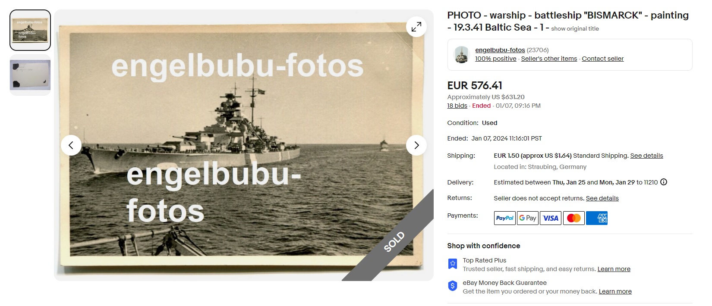Open the engelbubu-fotos seller profile link
This screenshot has width=712, height=306.
point(500,50)
